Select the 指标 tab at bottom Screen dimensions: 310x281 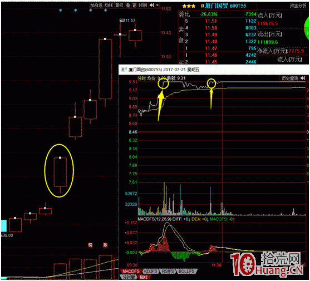tap(144, 277)
